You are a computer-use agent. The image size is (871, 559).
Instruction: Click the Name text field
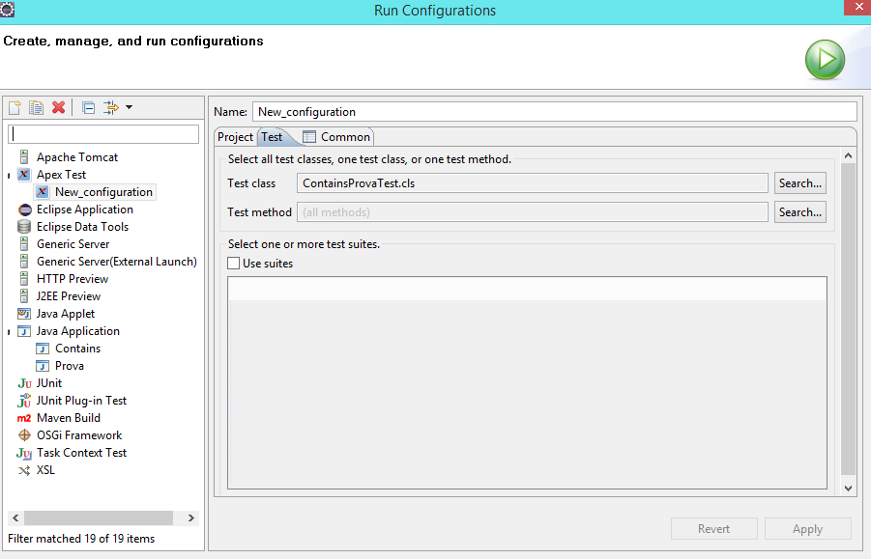(x=554, y=112)
